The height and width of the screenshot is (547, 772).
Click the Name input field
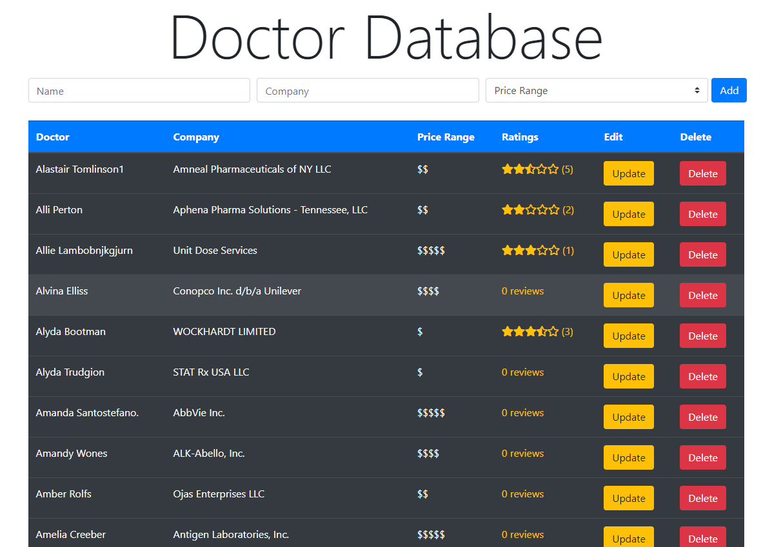click(139, 91)
